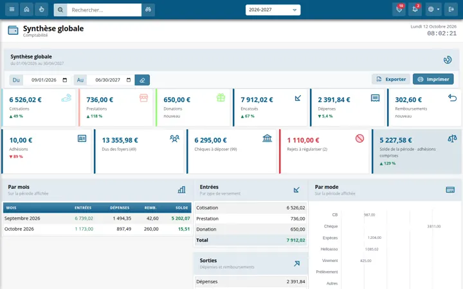Click the Cotisation row in Entrées

pyautogui.click(x=250, y=208)
